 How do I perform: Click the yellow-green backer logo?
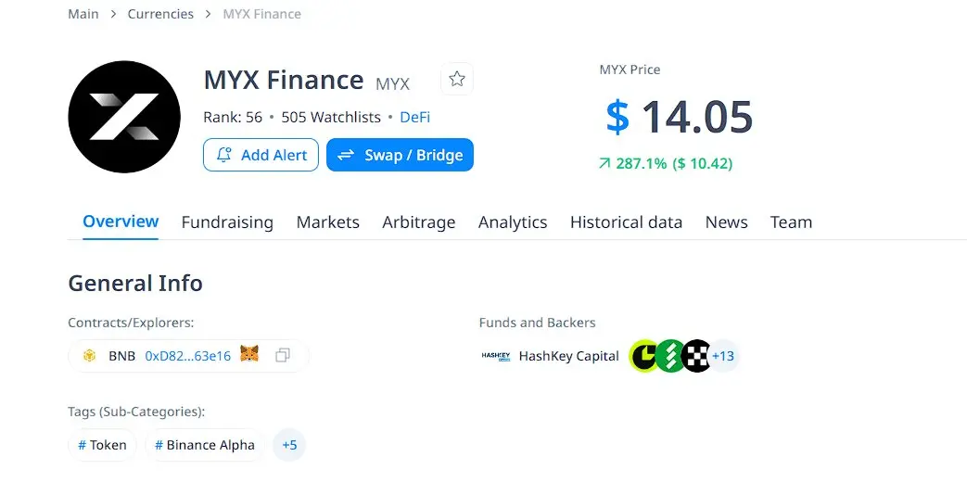[644, 356]
